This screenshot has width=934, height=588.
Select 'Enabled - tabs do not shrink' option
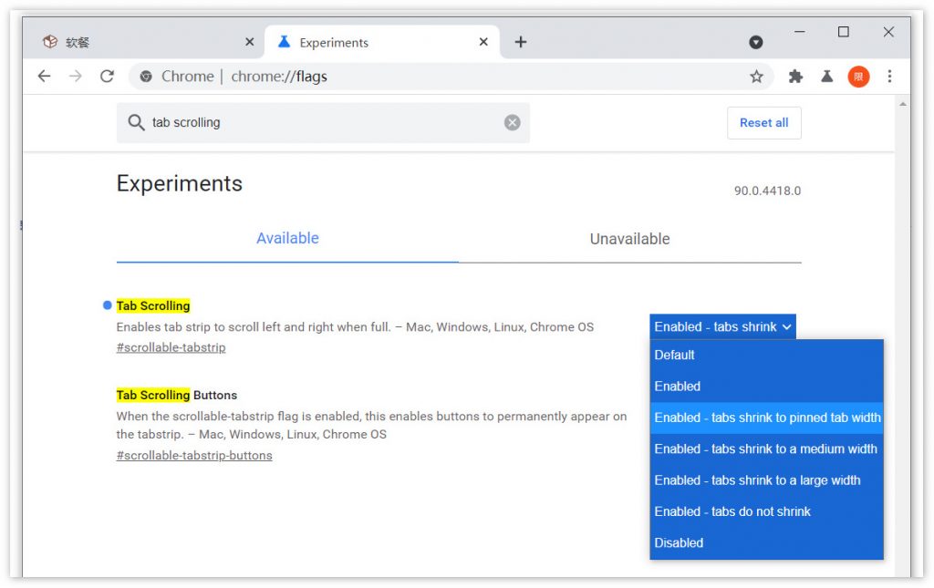point(732,511)
